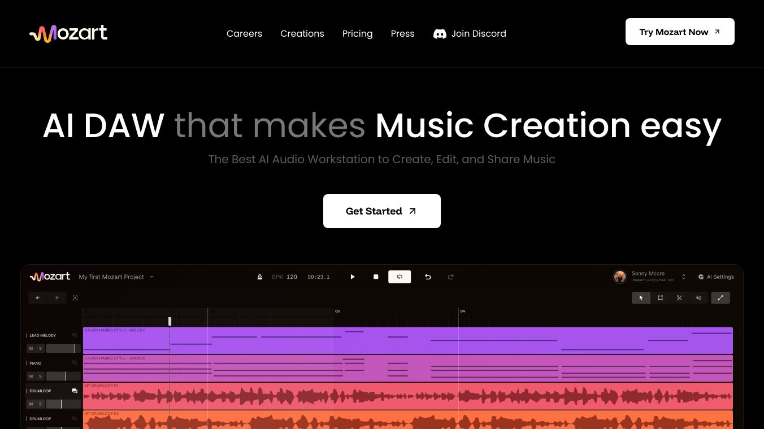The image size is (764, 429).
Task: Solo the Drumloop track beside MY DRUMLOOP 01
Action: 40,404
